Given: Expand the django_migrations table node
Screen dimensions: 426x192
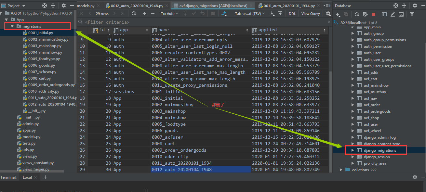Looking at the screenshot, I should pos(353,150).
